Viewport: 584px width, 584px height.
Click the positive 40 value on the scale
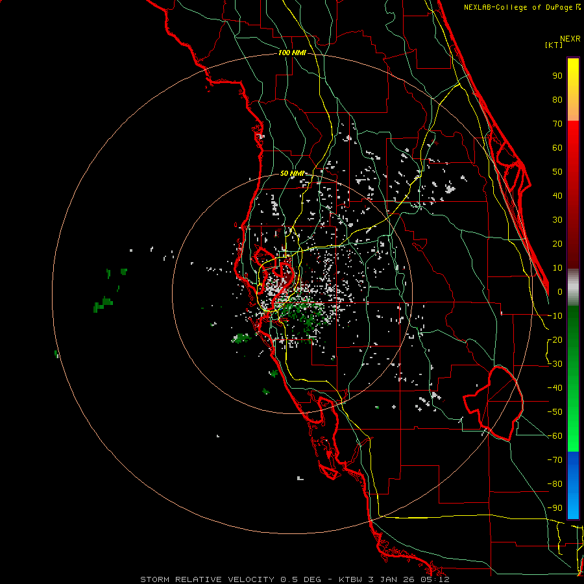(x=557, y=195)
